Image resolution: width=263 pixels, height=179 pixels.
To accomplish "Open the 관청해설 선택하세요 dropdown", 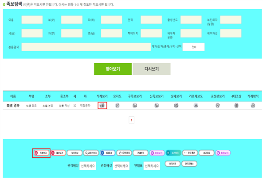I will 121,166.
